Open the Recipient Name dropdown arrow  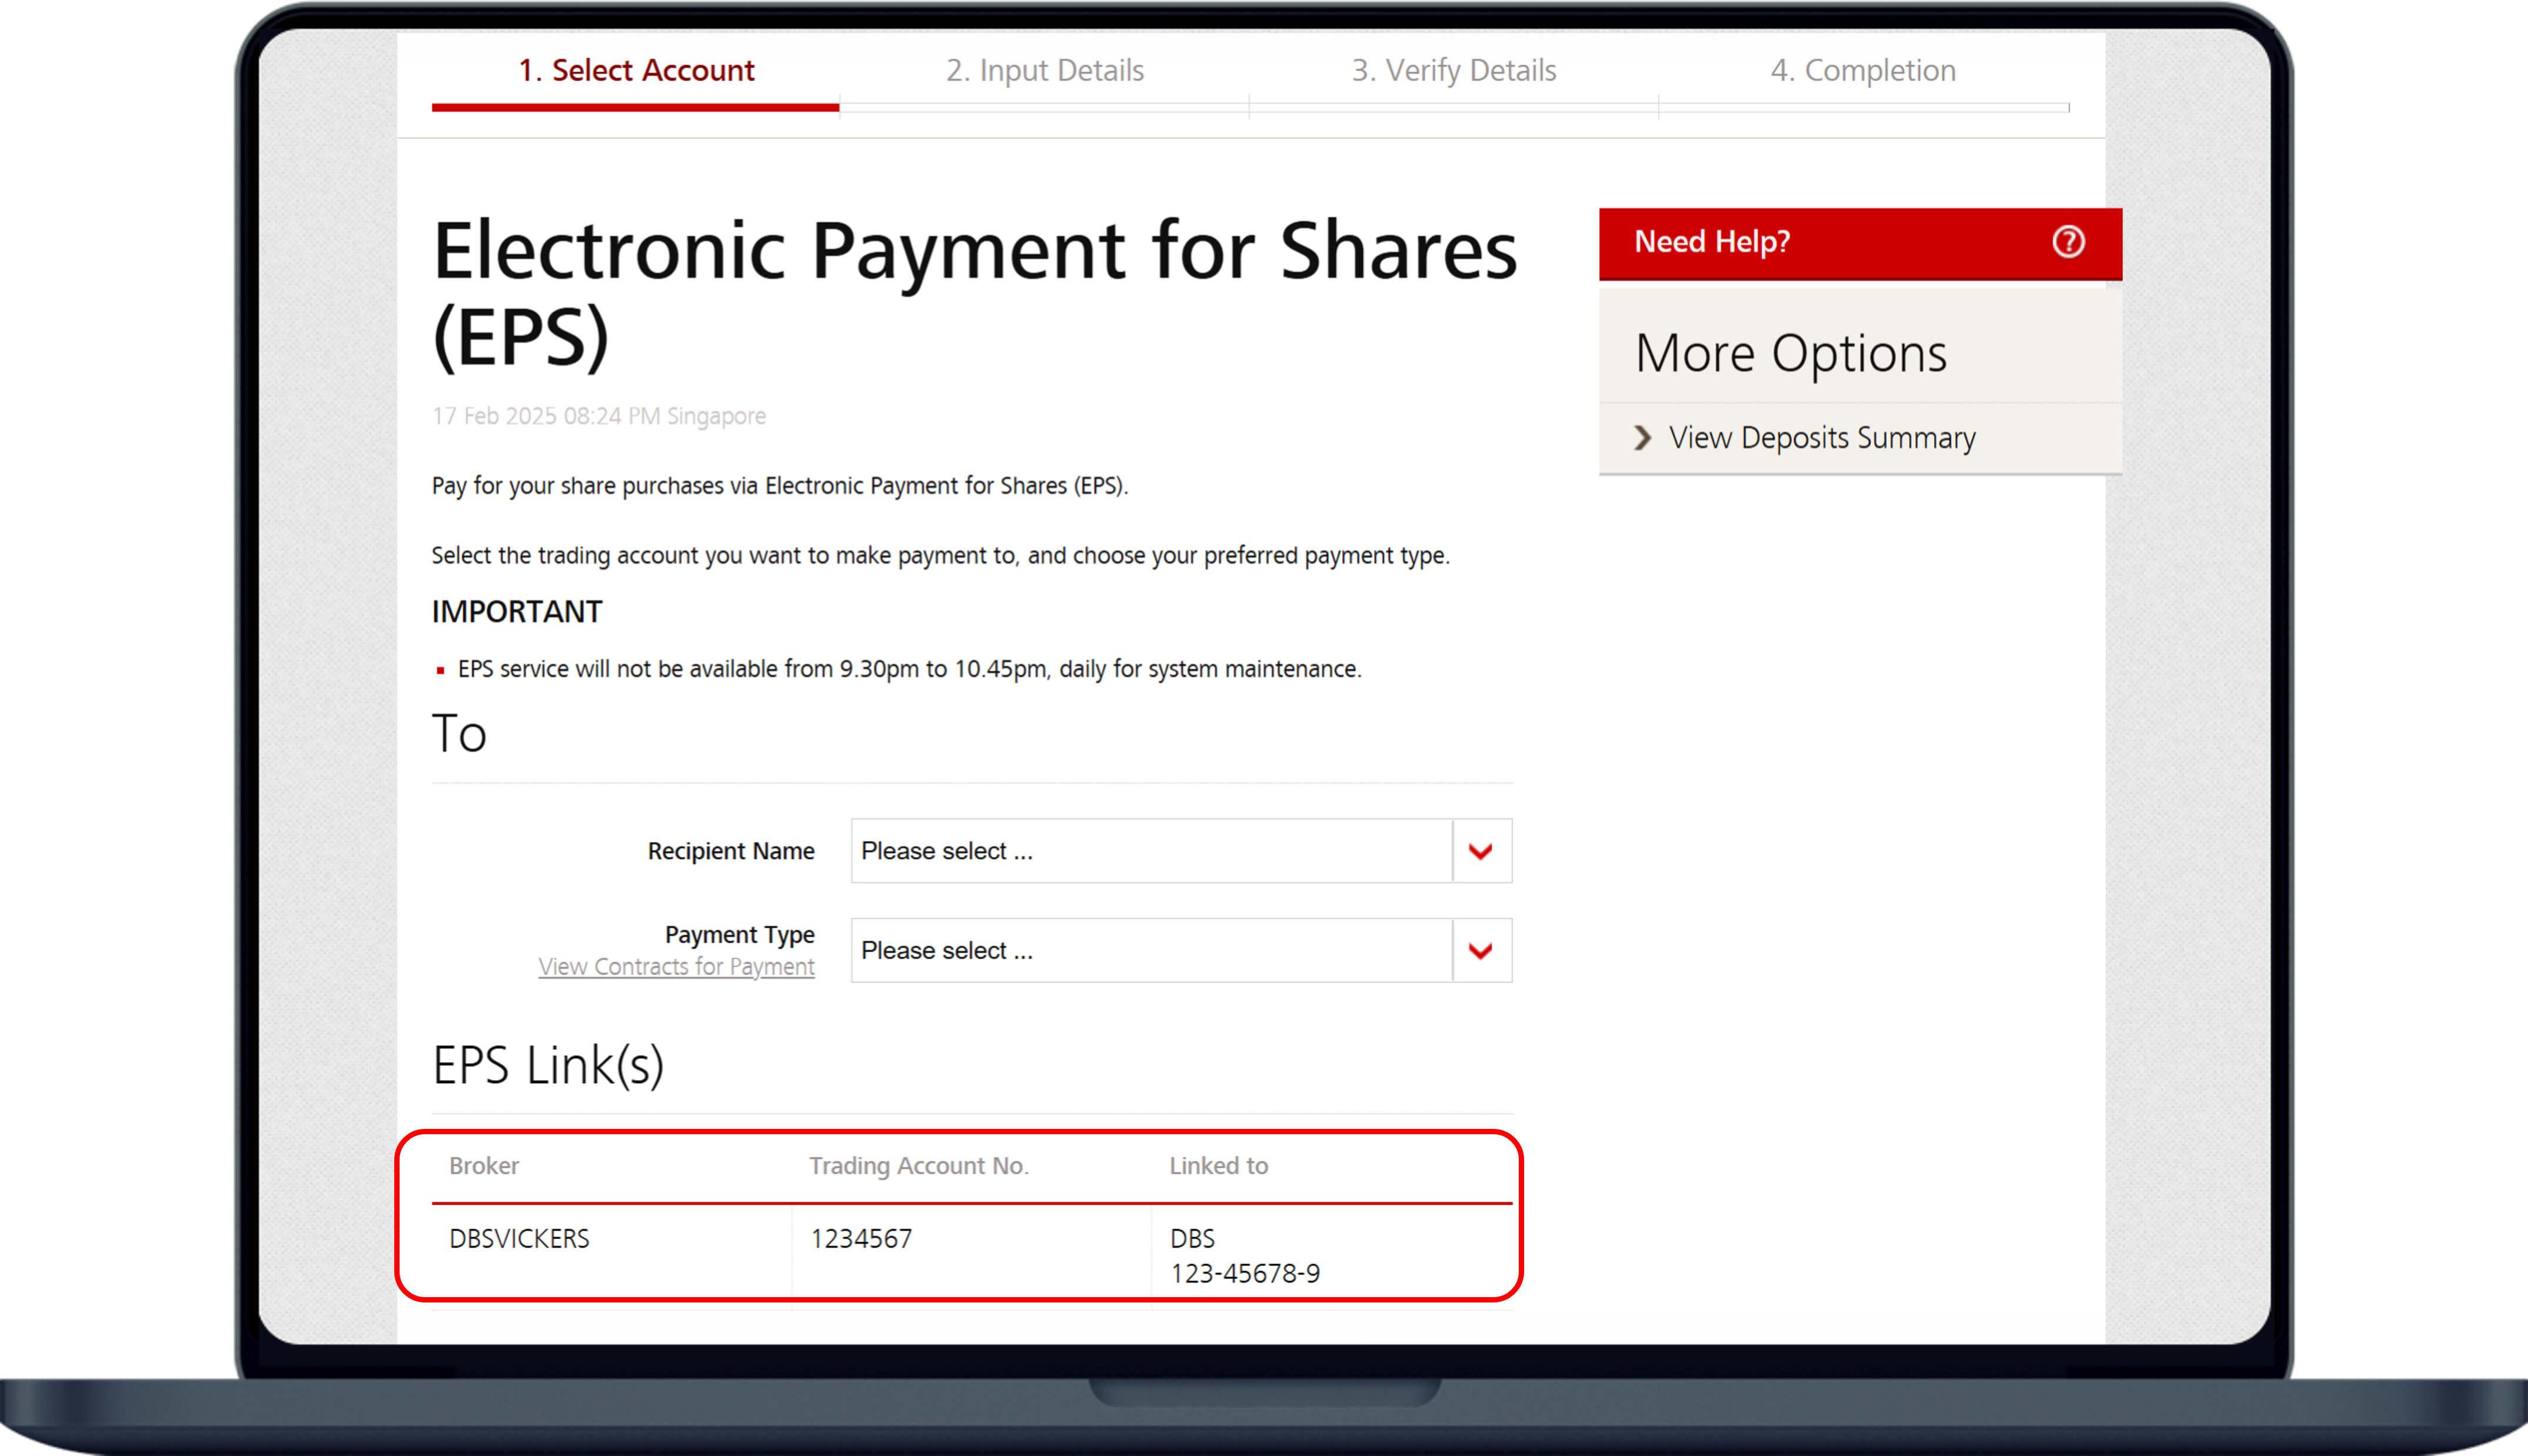[x=1481, y=851]
